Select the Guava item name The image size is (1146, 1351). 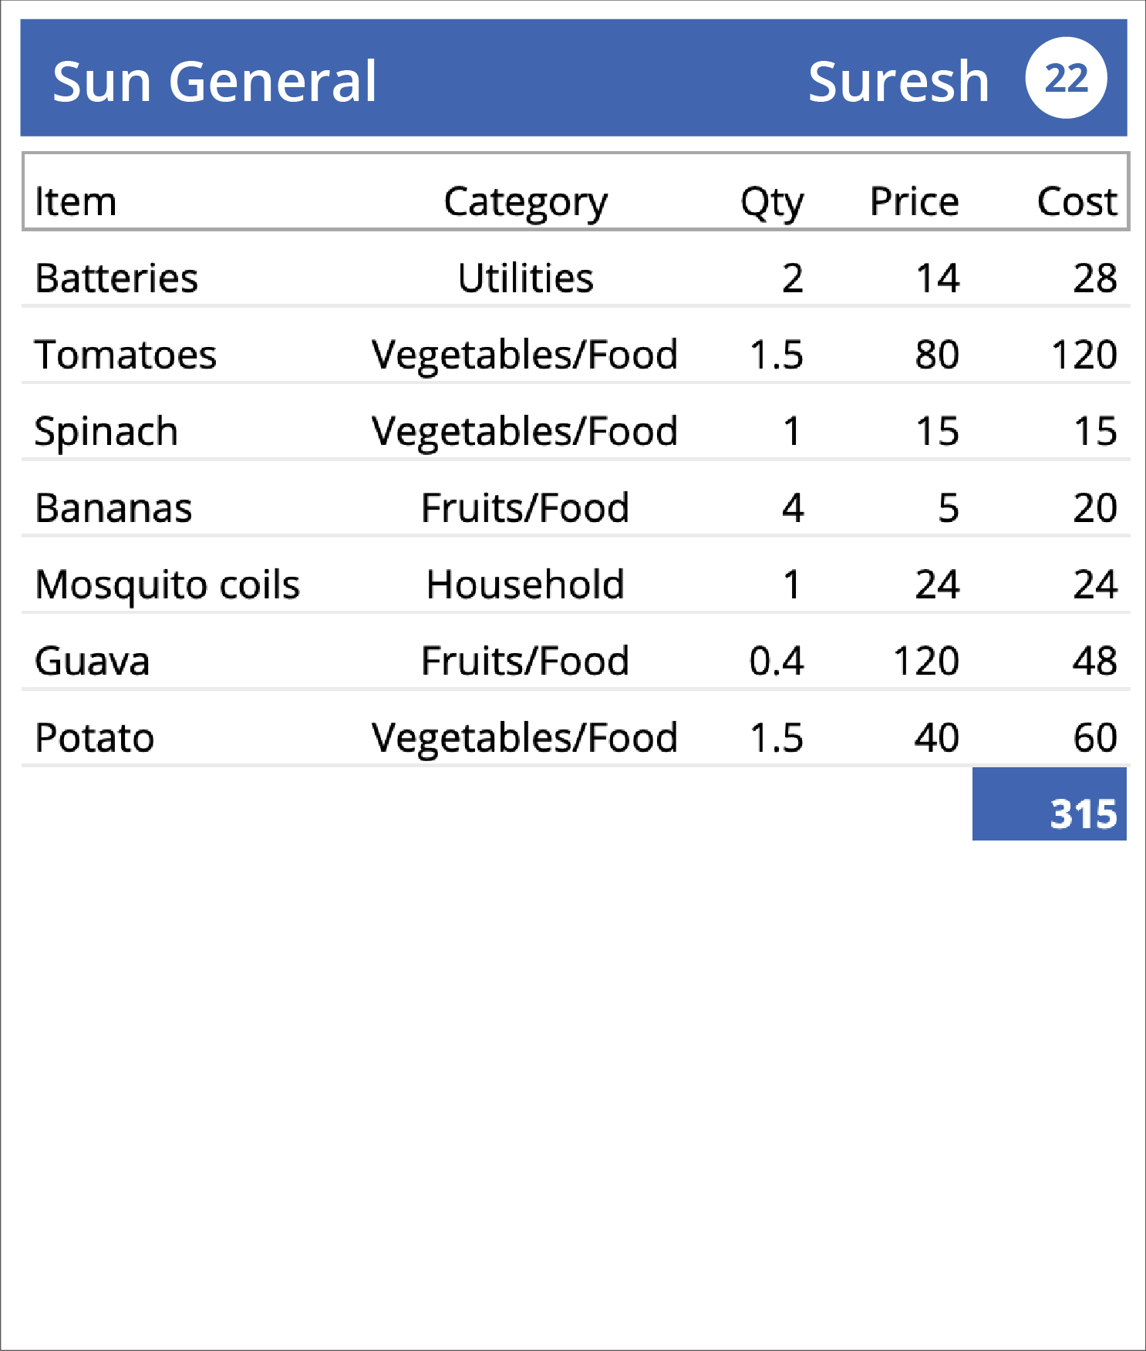tap(93, 662)
